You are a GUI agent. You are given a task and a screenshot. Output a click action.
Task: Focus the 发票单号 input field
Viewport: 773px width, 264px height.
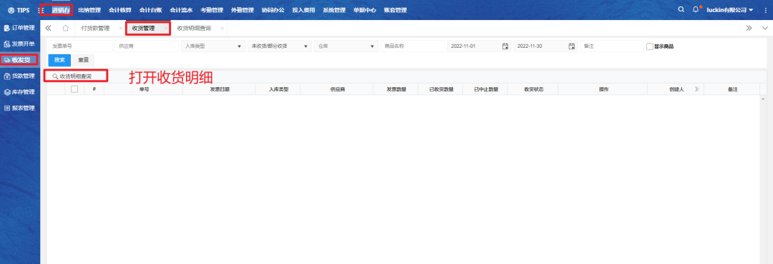point(80,46)
